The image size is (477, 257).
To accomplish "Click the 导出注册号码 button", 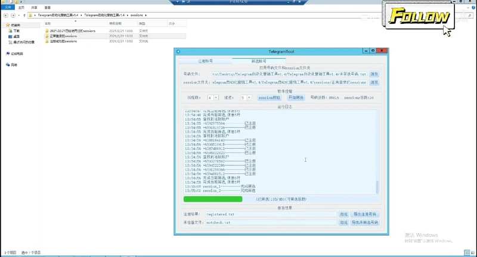I will click(x=365, y=214).
